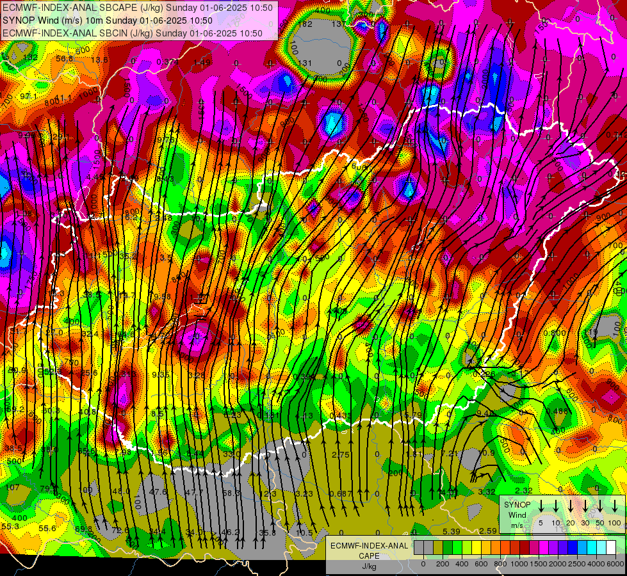627x576 pixels.
Task: Click the 7.21 value on the map
Action: [x=450, y=453]
